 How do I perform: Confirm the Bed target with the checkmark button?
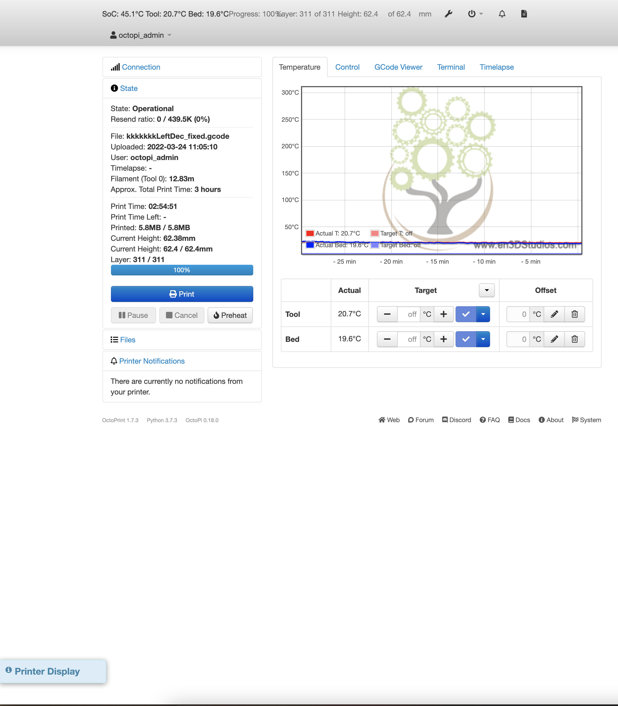pyautogui.click(x=466, y=339)
